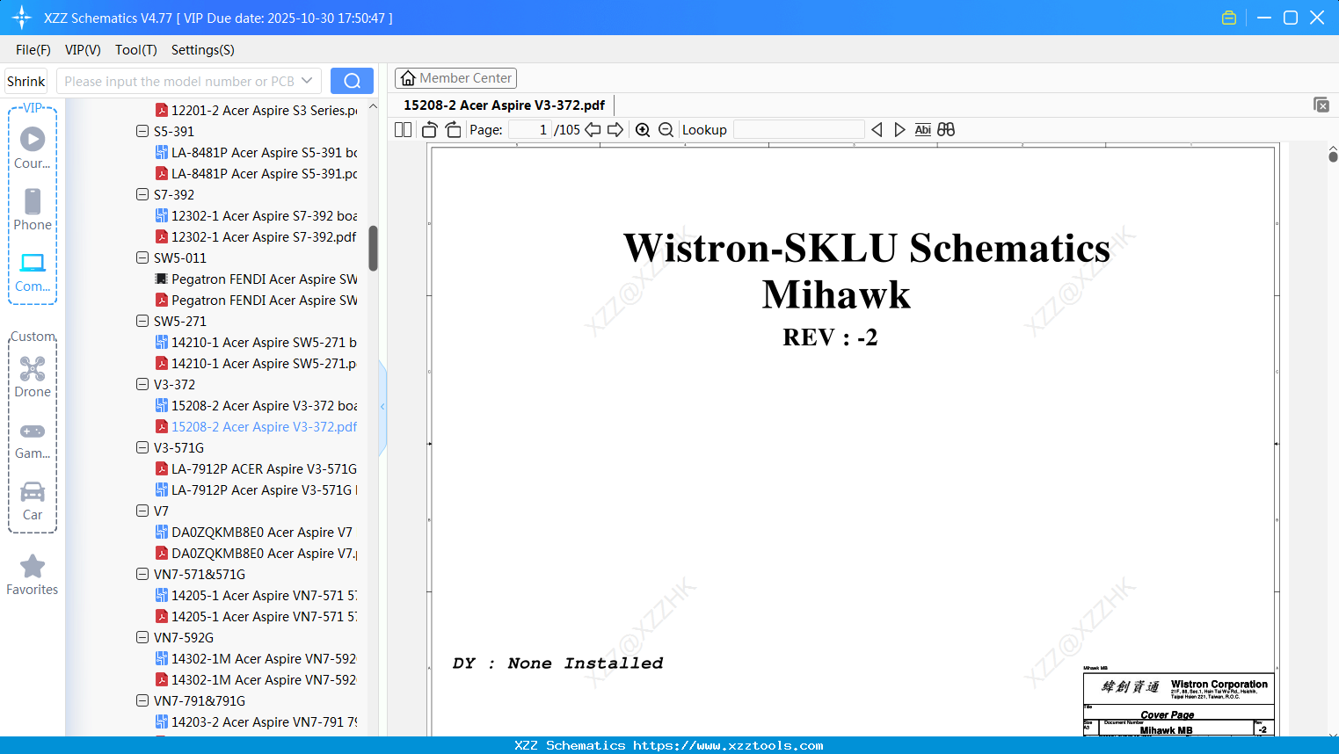Open the Tool(T) menu
This screenshot has width=1339, height=754.
click(136, 50)
